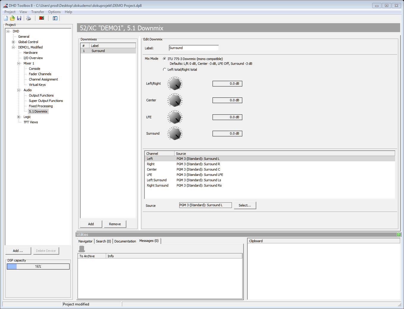
Task: Select TFT Views tree item
Action: (31, 122)
